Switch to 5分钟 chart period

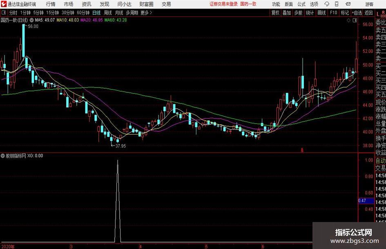[38, 13]
